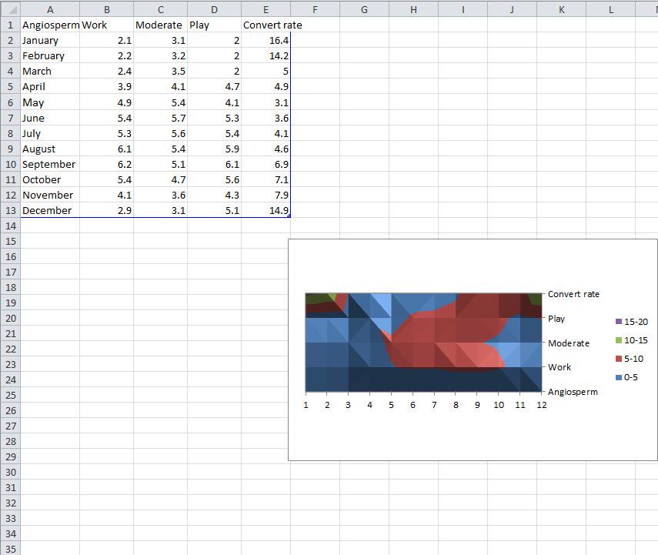Select column E header

[266, 9]
